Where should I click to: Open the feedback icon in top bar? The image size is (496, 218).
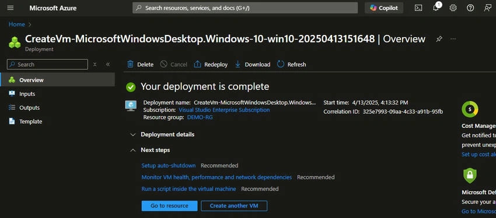pyautogui.click(x=487, y=8)
